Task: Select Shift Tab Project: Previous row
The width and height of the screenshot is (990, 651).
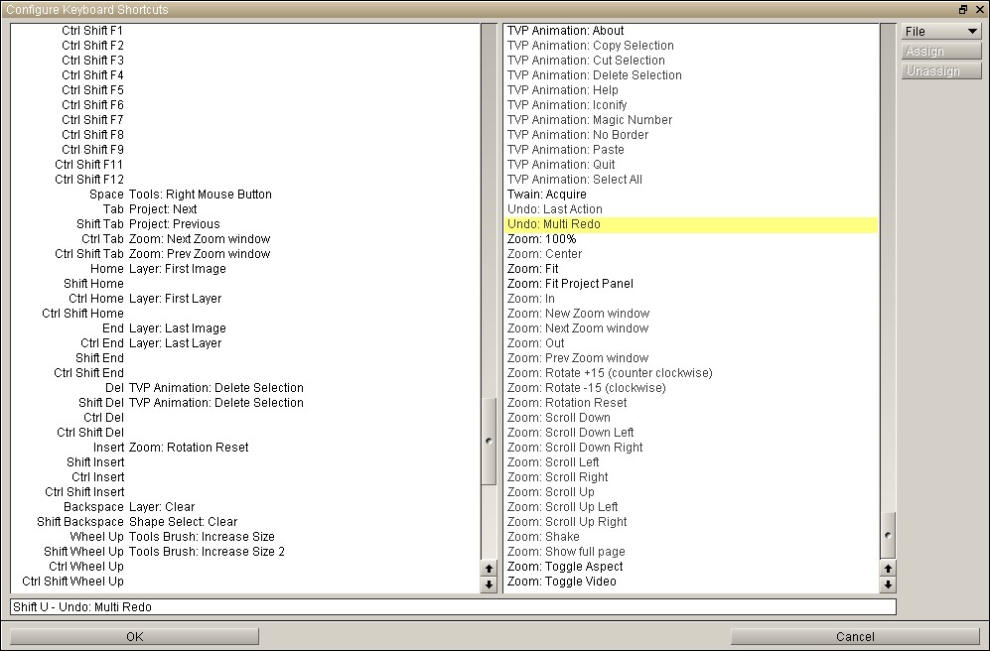Action: [x=245, y=224]
